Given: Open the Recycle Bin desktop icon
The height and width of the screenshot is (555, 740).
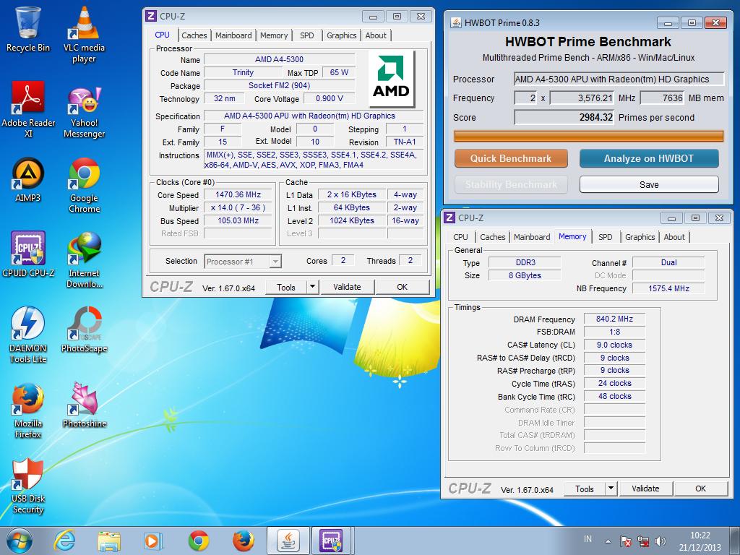Looking at the screenshot, I should click(28, 29).
